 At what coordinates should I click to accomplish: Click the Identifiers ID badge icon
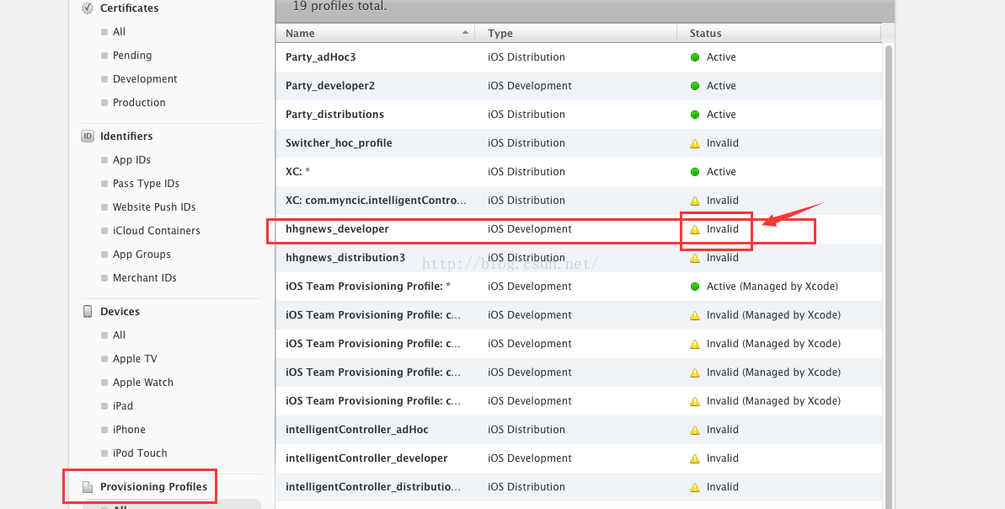pyautogui.click(x=87, y=136)
